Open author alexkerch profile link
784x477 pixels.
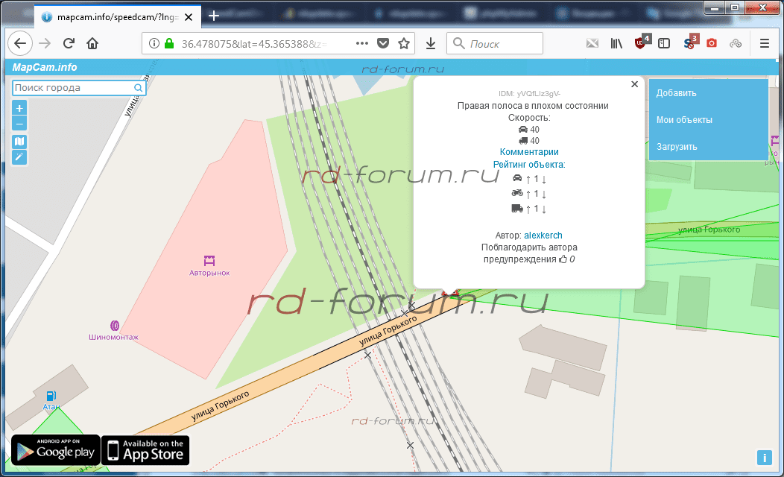[x=543, y=236]
